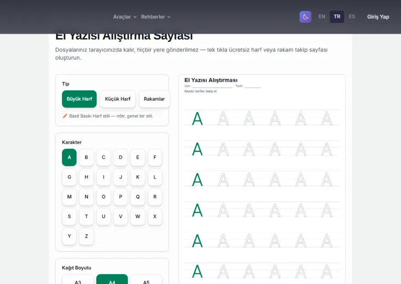Viewport: 401px width, 284px height.
Task: Click the El Yazısı Alıştırması worksheet preview
Action: click(262, 179)
